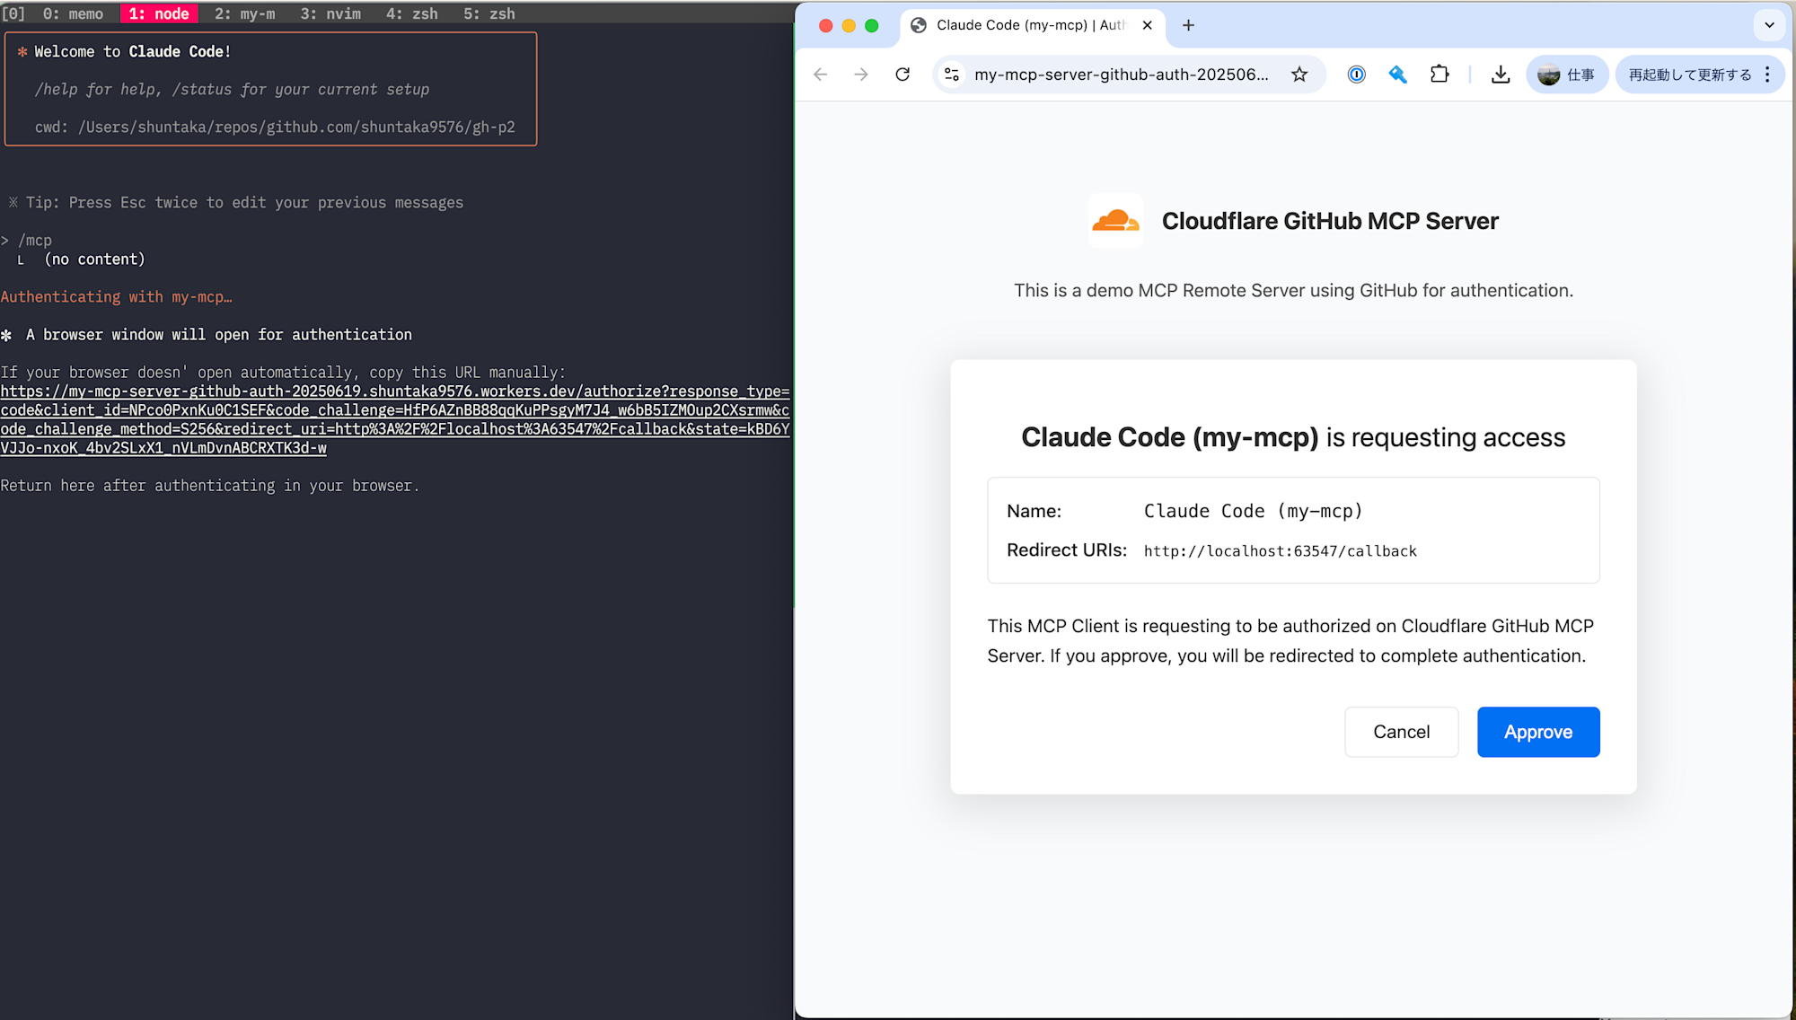Screen dimensions: 1796x1020
Task: Close the Claude Code (my-mcp) tab
Action: pos(1147,25)
